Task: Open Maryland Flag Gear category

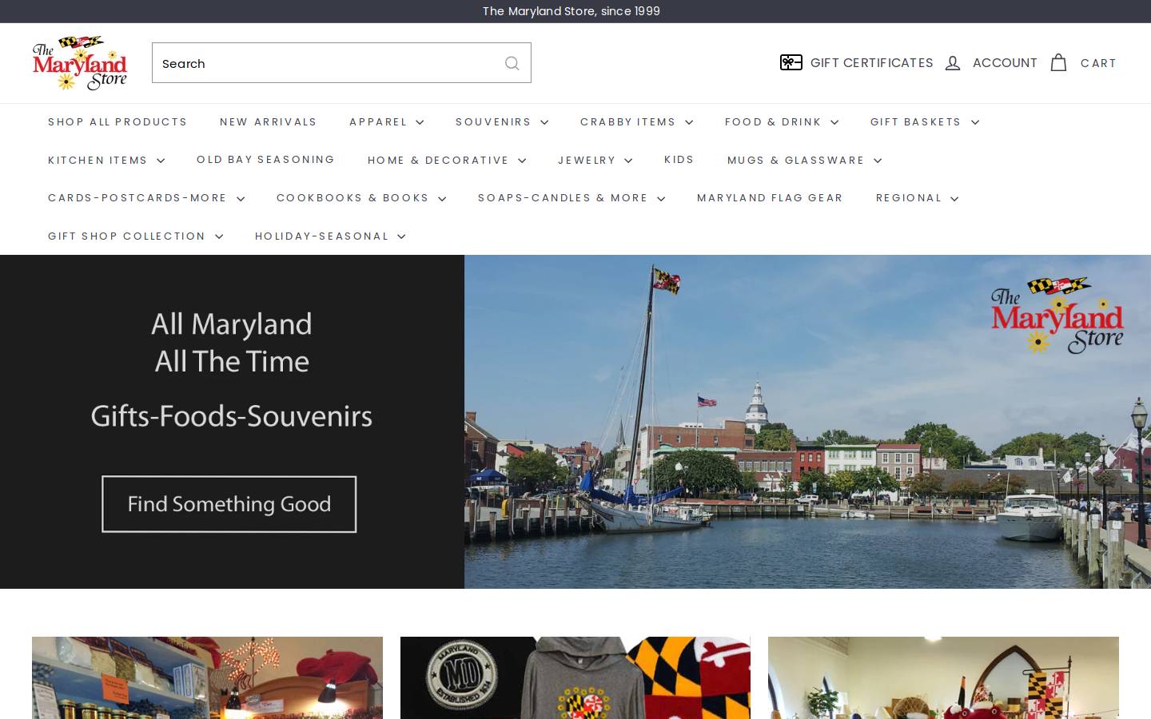Action: (x=770, y=198)
